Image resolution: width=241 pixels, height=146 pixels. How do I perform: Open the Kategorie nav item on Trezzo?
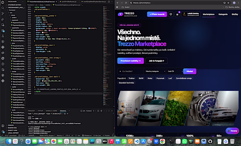coord(223,14)
